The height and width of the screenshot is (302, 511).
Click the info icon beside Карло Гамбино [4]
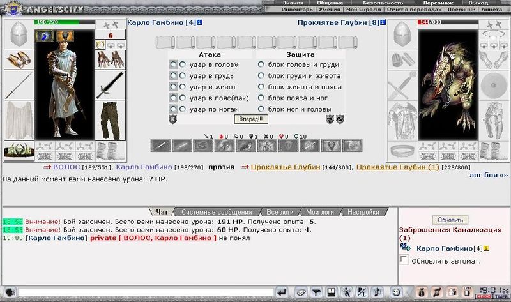coord(200,23)
